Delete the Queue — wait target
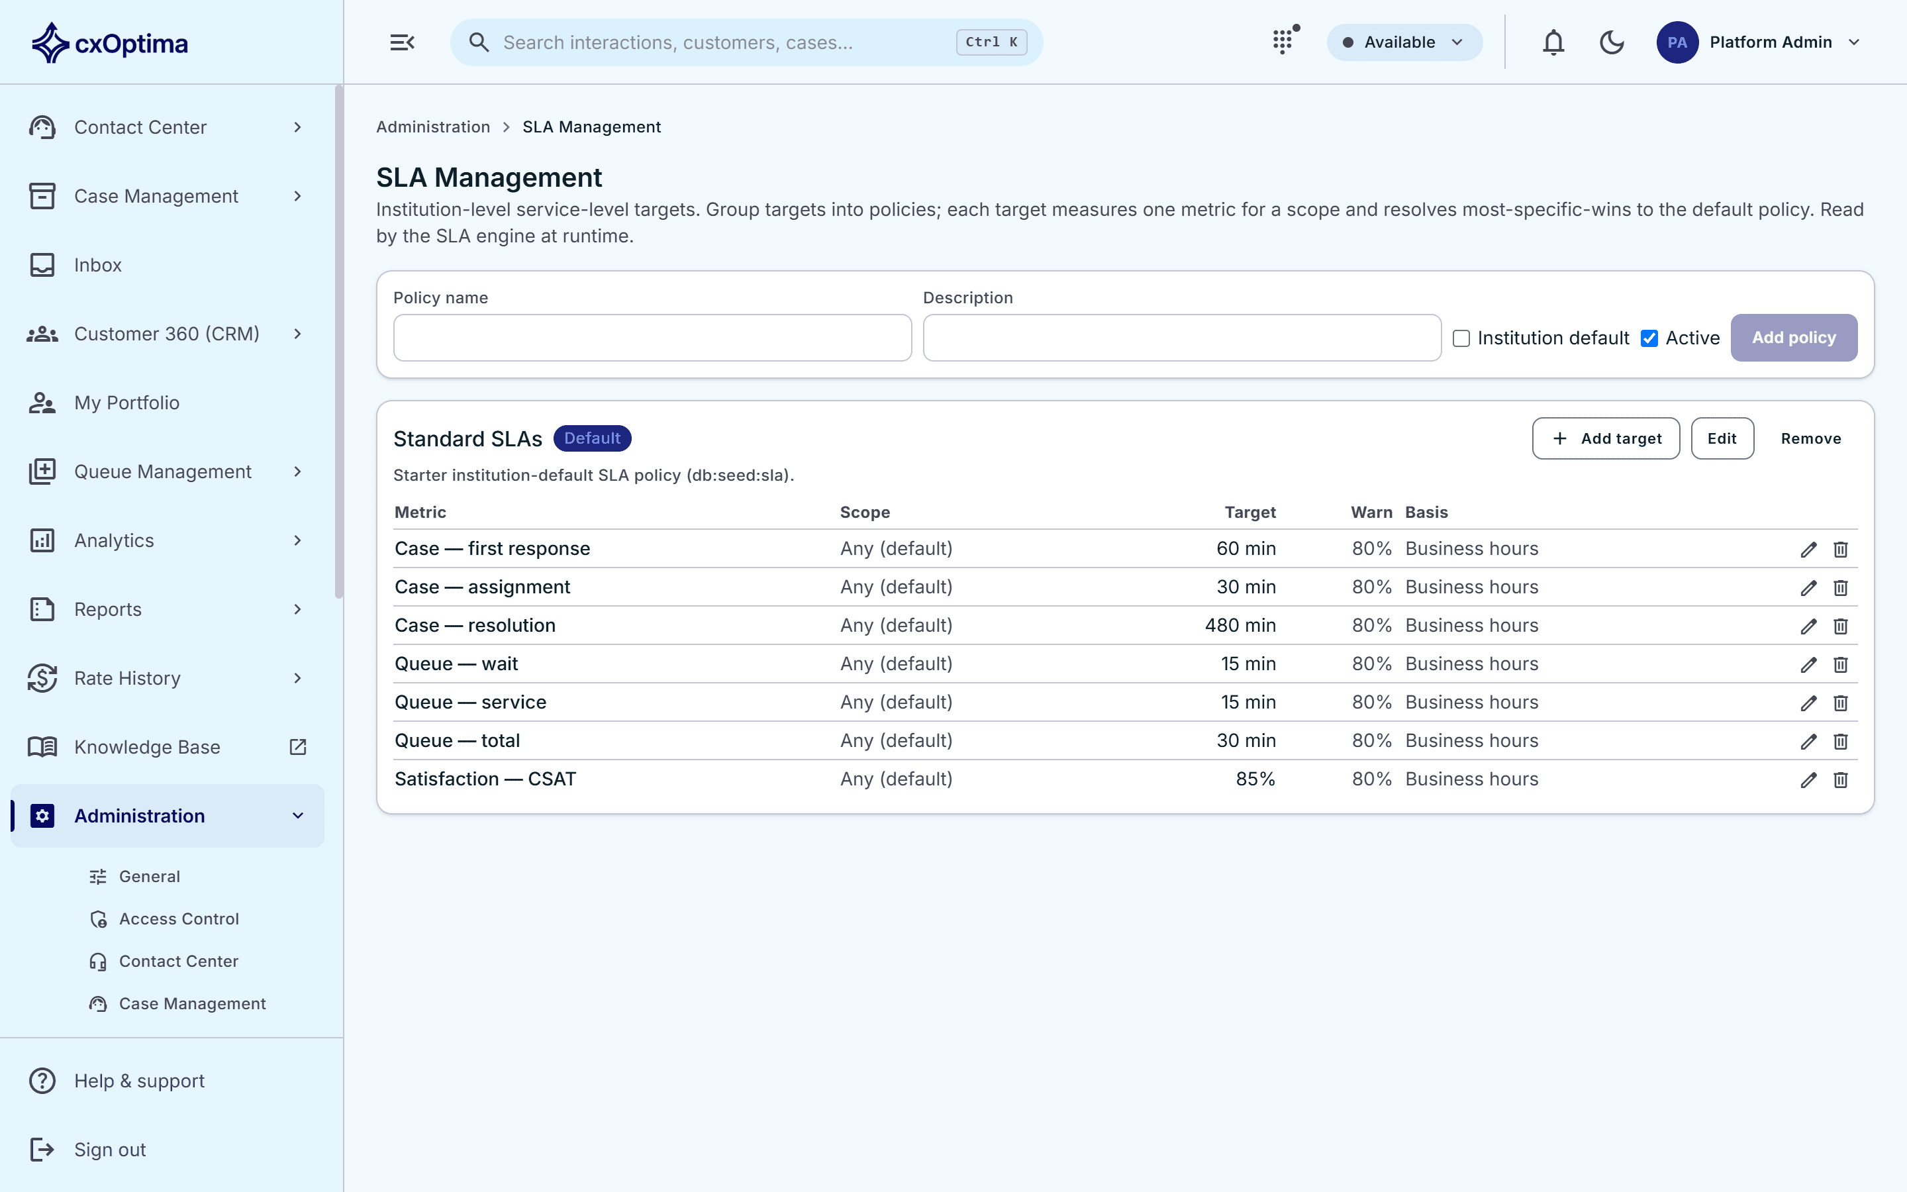 tap(1840, 665)
